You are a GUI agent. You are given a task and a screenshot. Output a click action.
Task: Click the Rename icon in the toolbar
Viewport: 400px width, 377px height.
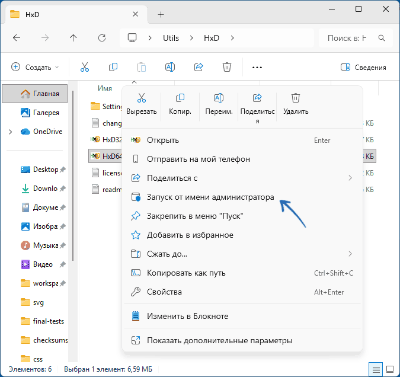170,67
